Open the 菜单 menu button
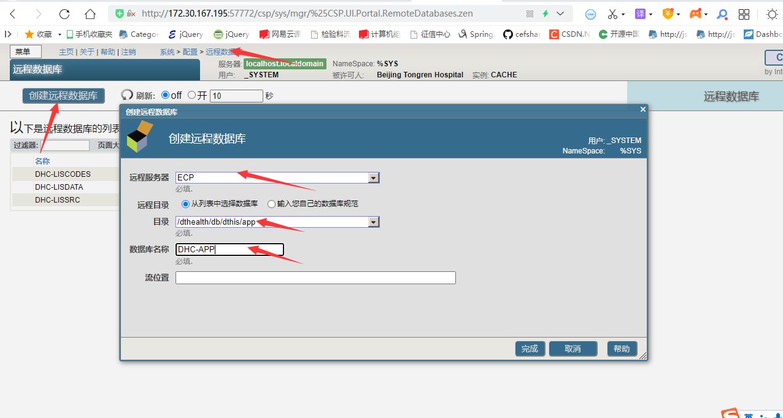783x418 pixels. pyautogui.click(x=25, y=52)
